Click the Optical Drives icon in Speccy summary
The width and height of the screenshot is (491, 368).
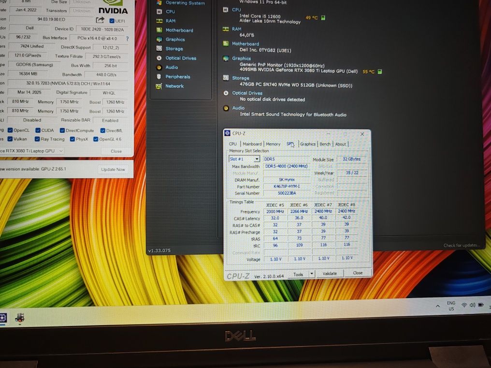pos(226,93)
